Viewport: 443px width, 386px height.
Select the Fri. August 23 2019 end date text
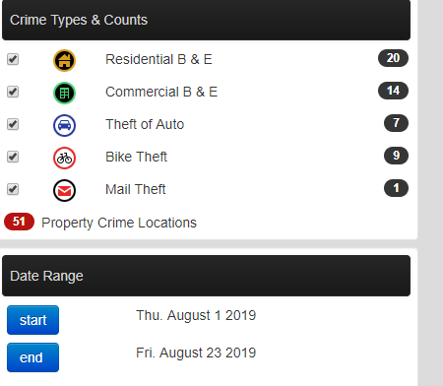coord(196,353)
